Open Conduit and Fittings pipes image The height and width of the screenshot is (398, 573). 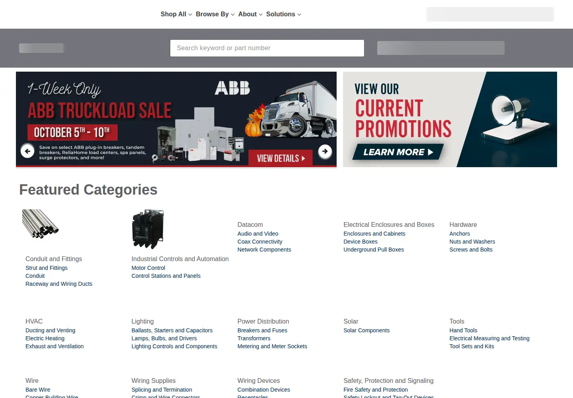[x=41, y=224]
